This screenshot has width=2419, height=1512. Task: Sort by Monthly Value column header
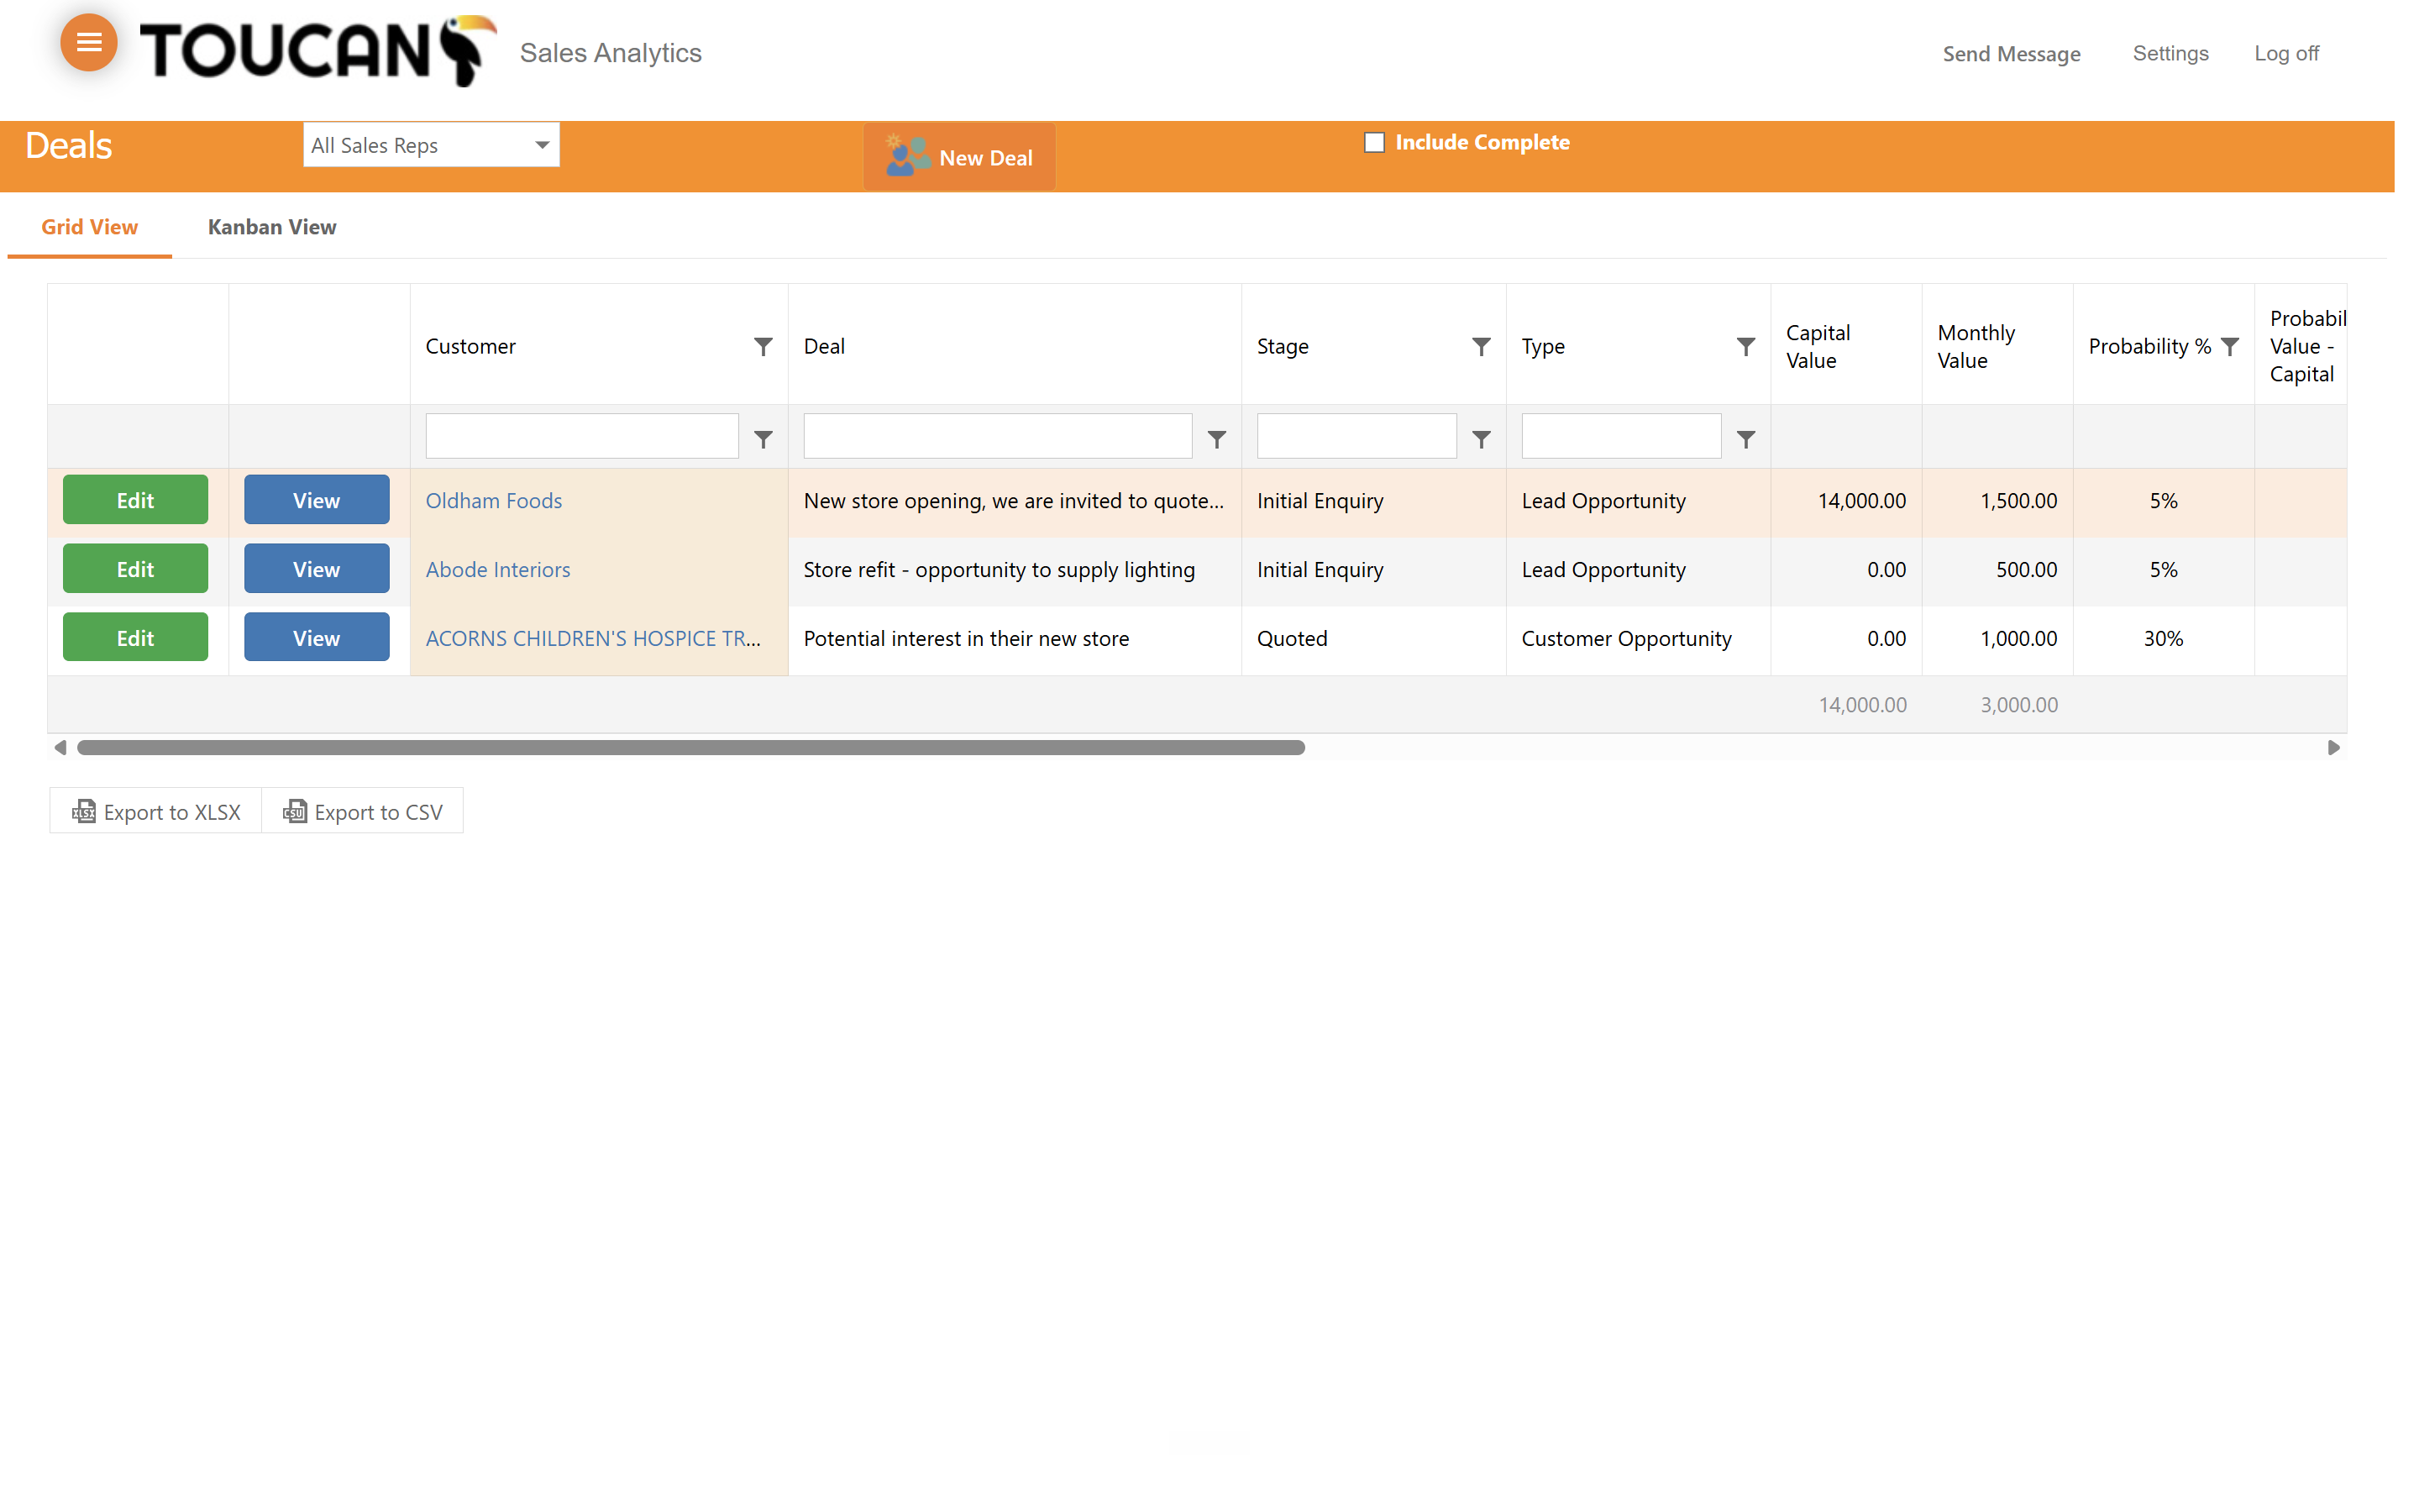tap(1997, 346)
